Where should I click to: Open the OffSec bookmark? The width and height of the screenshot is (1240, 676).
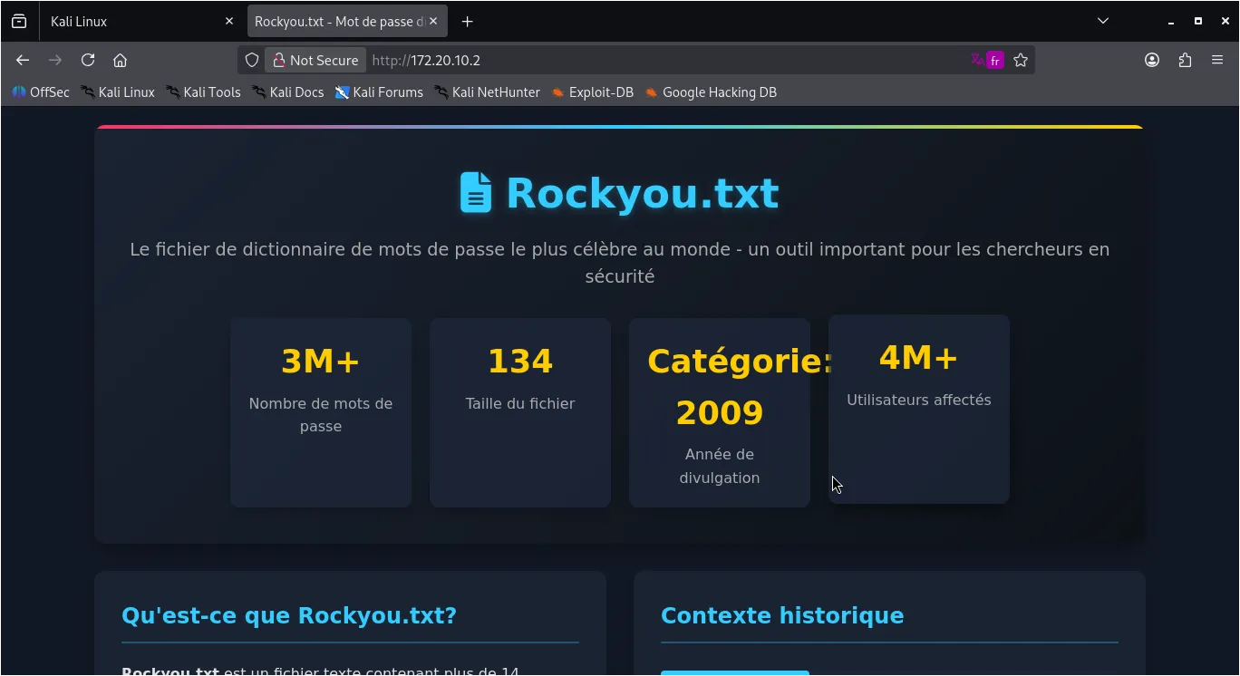coord(41,92)
